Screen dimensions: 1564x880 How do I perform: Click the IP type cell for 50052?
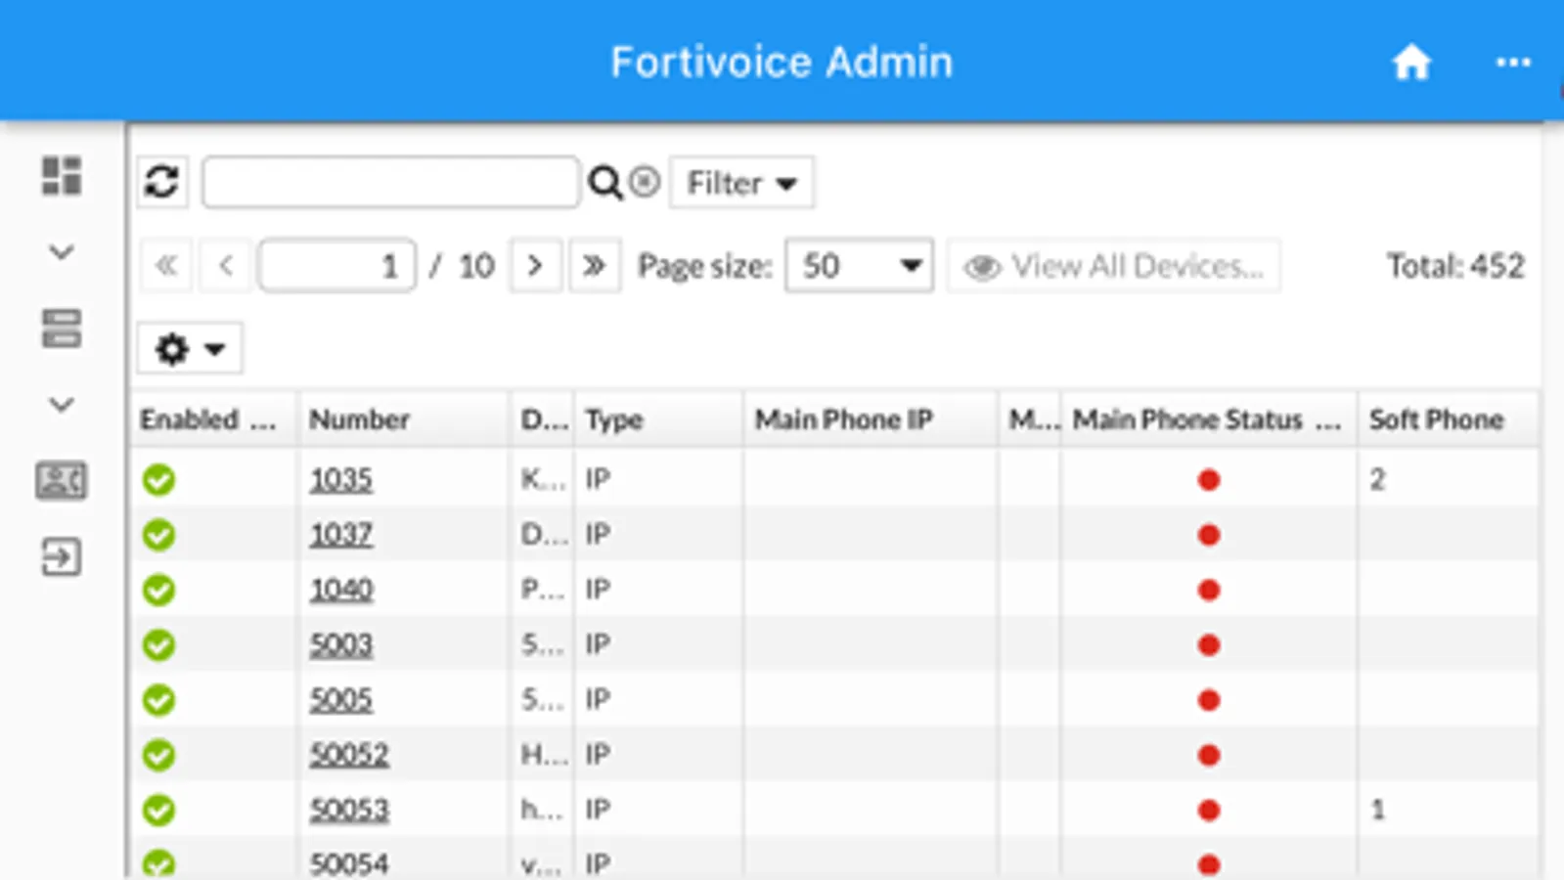(x=598, y=755)
